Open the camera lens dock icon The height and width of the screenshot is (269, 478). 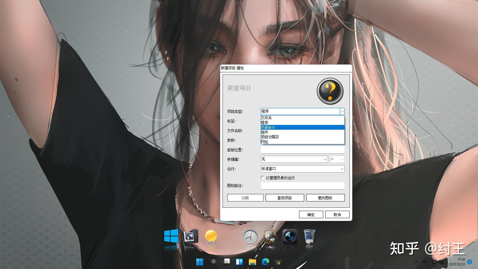(x=289, y=236)
